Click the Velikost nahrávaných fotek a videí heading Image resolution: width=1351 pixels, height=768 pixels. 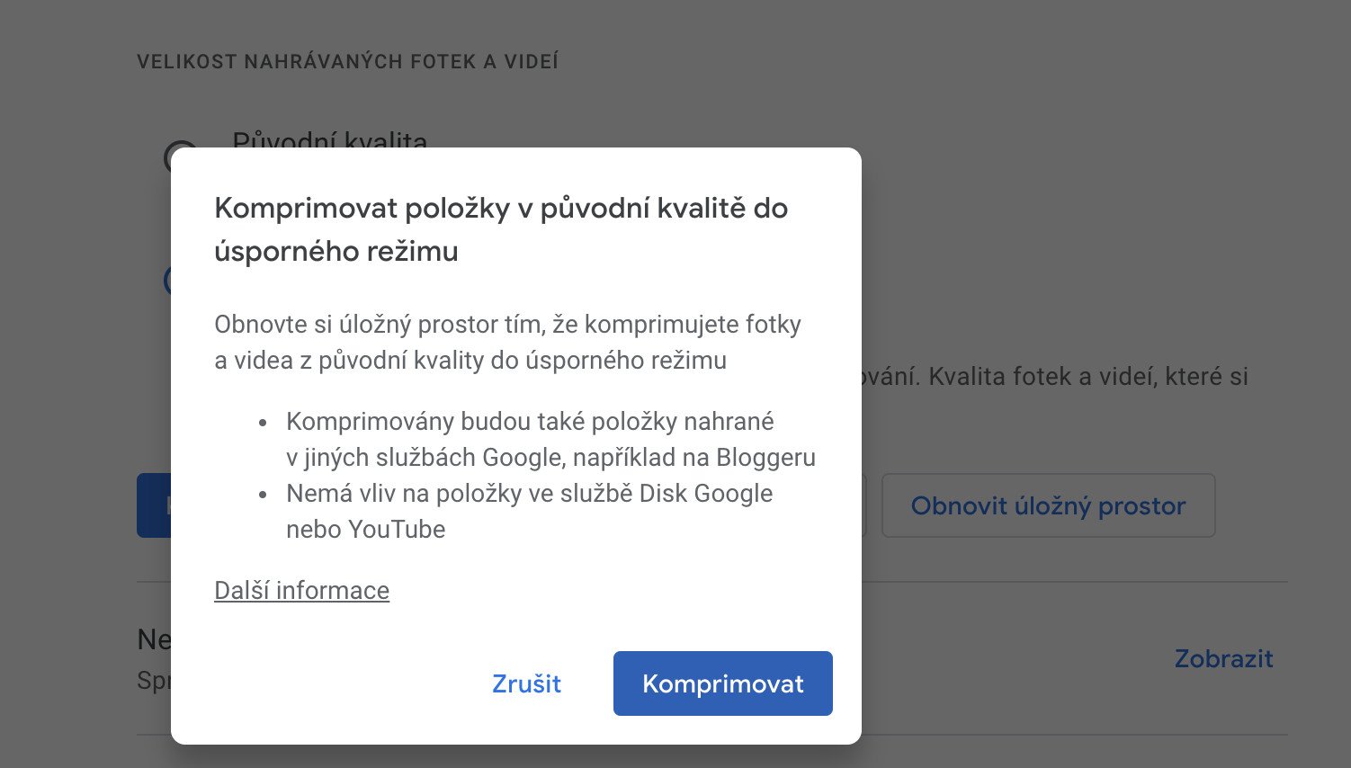(x=347, y=62)
